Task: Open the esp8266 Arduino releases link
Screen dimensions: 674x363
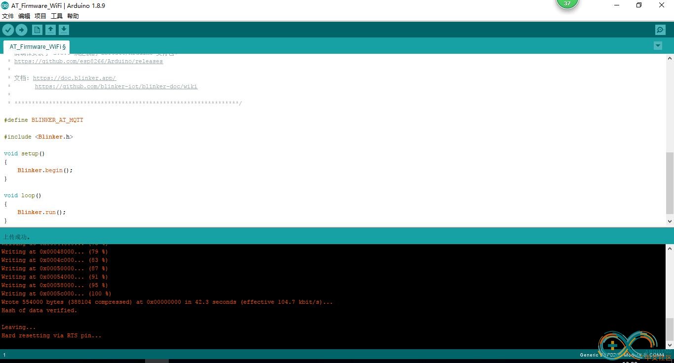Action: (x=88, y=61)
